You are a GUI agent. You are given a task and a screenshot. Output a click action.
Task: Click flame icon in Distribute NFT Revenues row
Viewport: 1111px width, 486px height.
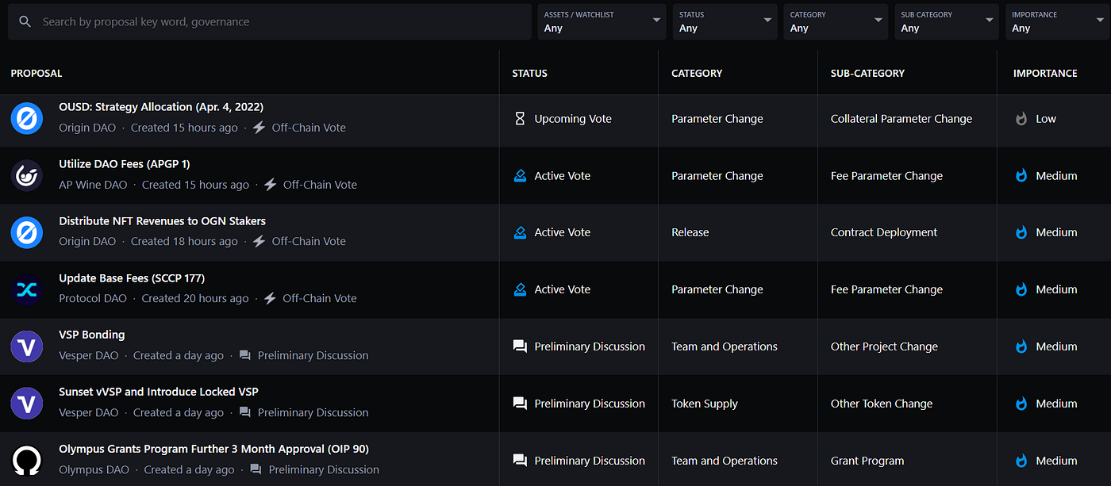(x=1021, y=232)
